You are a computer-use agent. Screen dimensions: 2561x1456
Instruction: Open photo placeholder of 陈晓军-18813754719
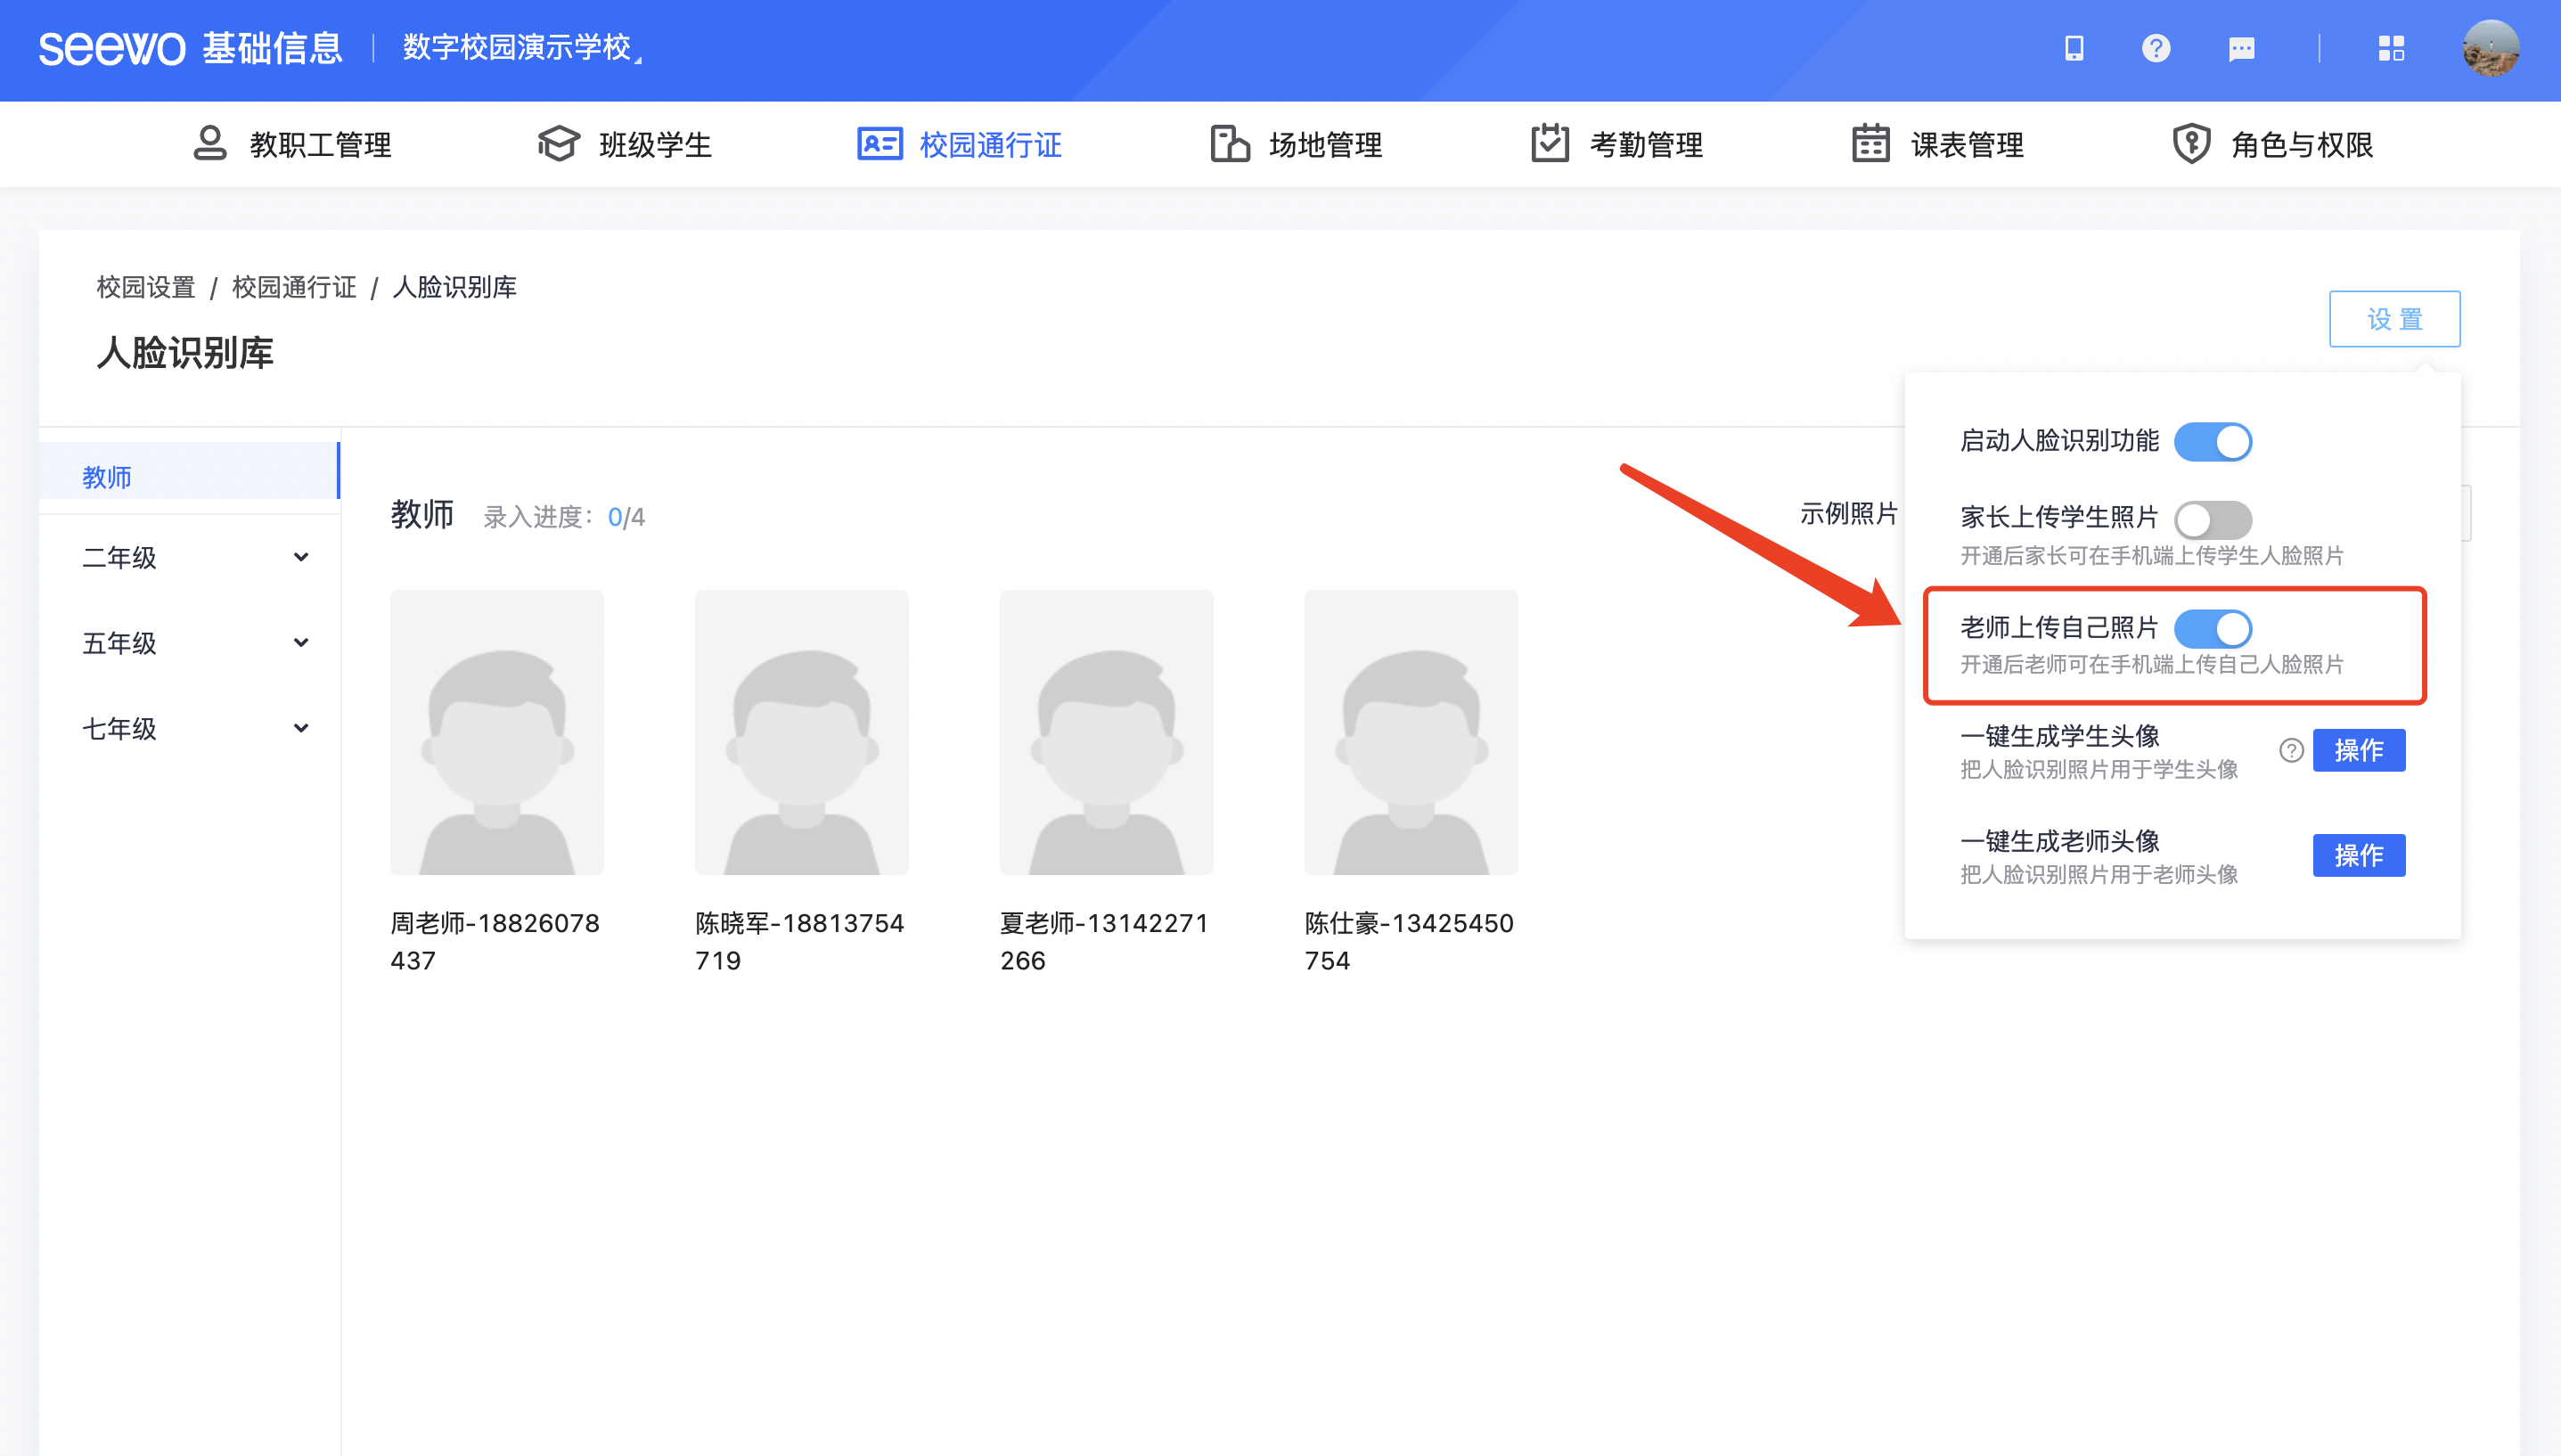click(802, 732)
